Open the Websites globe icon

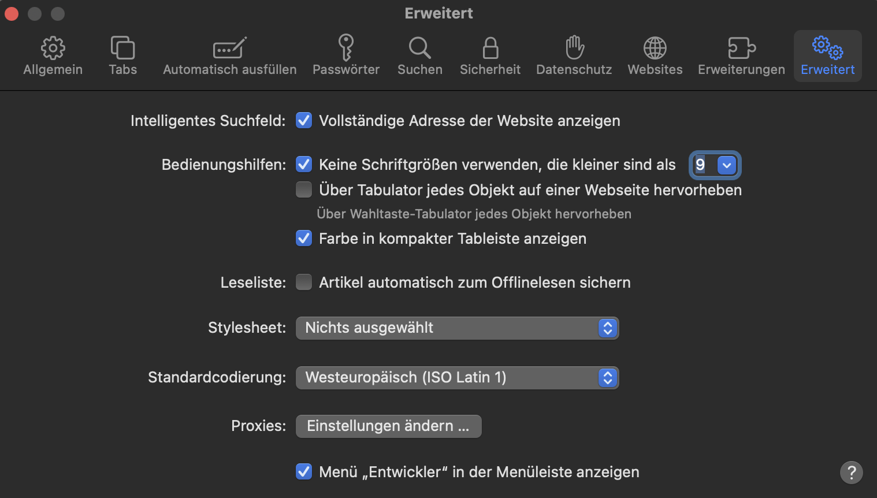pos(655,49)
